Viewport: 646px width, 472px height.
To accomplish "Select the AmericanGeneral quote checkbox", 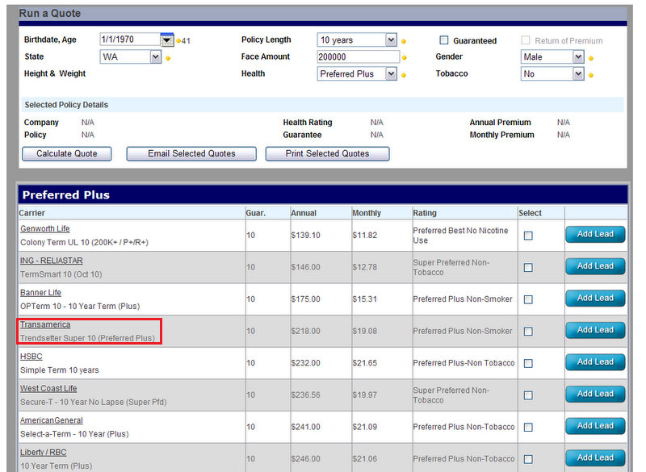I will click(x=528, y=427).
